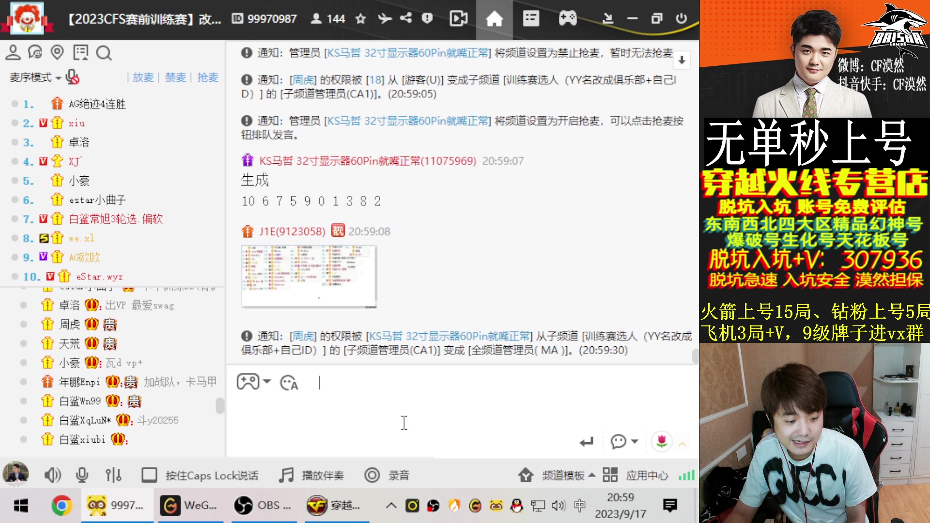Toggle the speaker volume icon
The width and height of the screenshot is (930, 523).
pyautogui.click(x=52, y=476)
